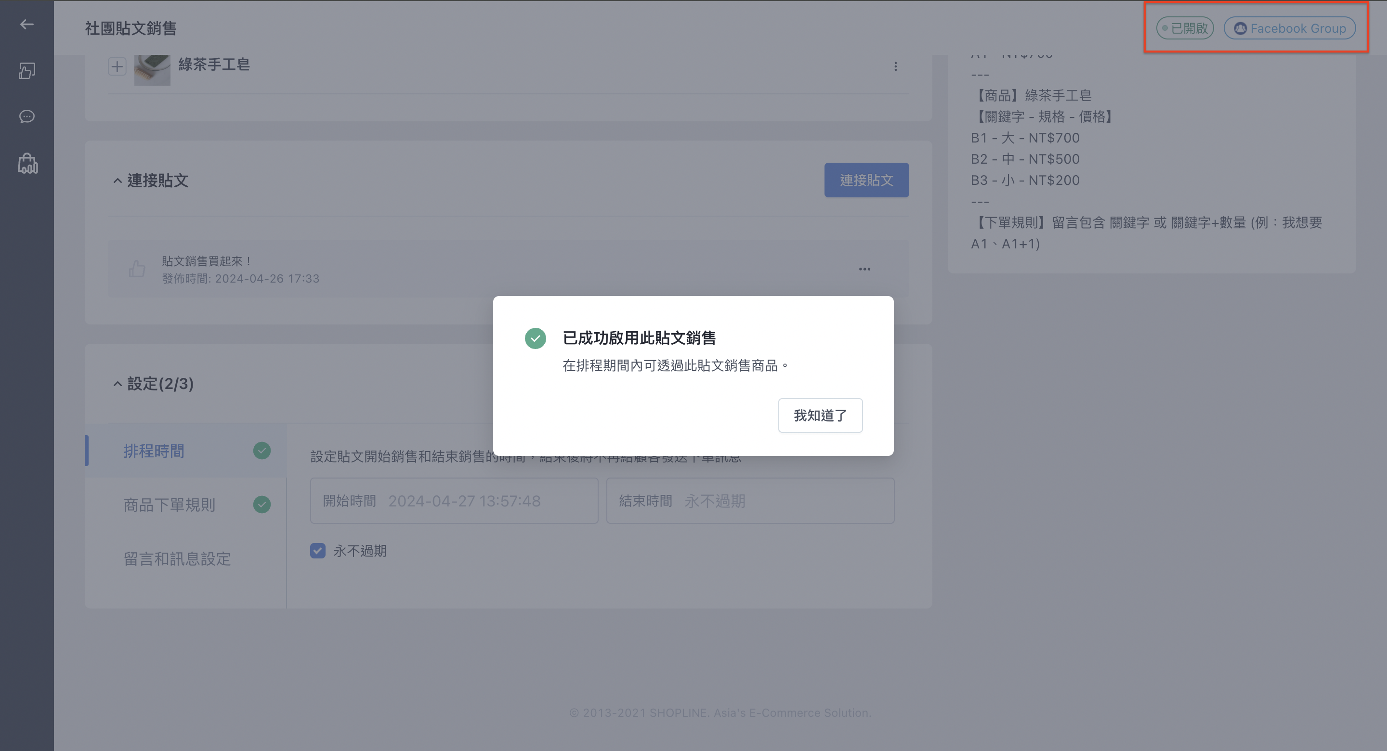
Task: Click the B2 - 中 - NT$500 line
Action: [1025, 159]
